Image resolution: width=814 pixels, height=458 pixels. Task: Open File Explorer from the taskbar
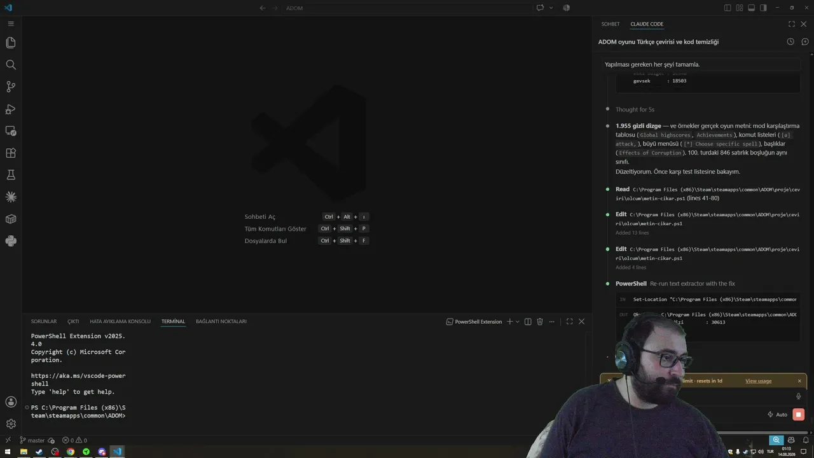tap(24, 452)
